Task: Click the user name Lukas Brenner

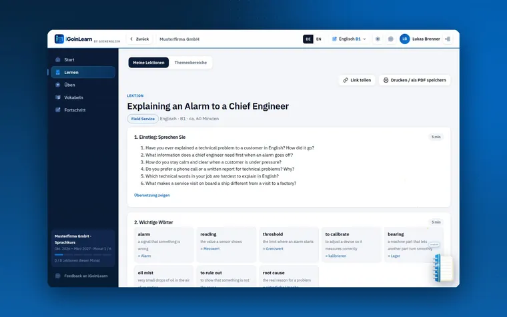Action: [x=426, y=39]
